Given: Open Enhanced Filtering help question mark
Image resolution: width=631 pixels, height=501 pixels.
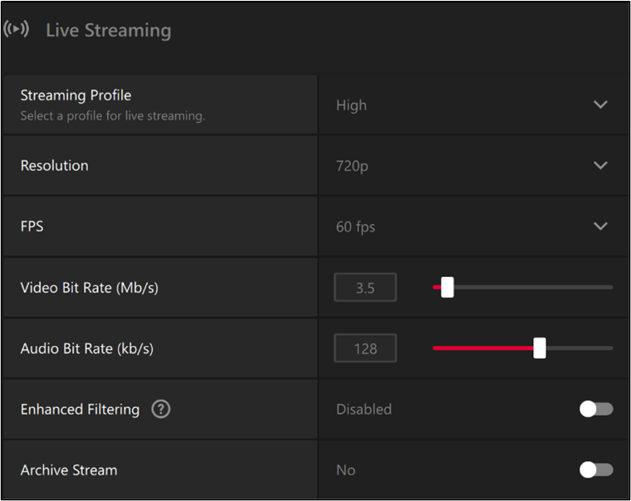Looking at the screenshot, I should 161,409.
